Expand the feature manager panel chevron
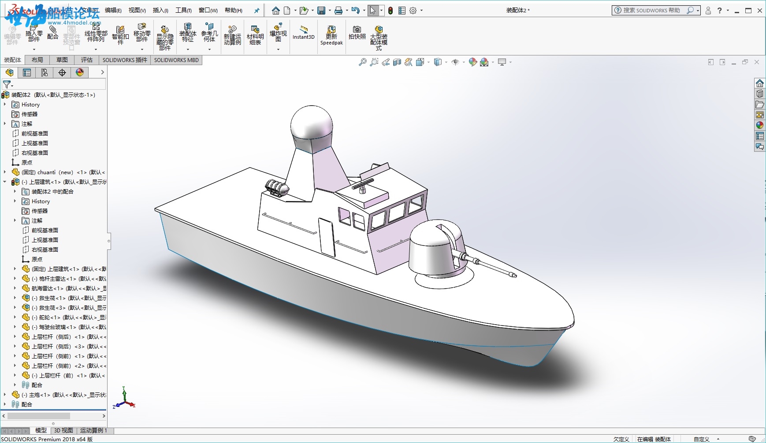766x443 pixels. click(102, 73)
